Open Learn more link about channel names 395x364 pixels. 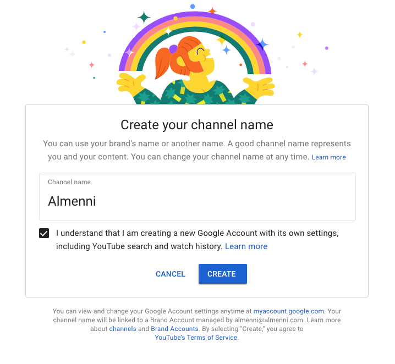point(328,157)
